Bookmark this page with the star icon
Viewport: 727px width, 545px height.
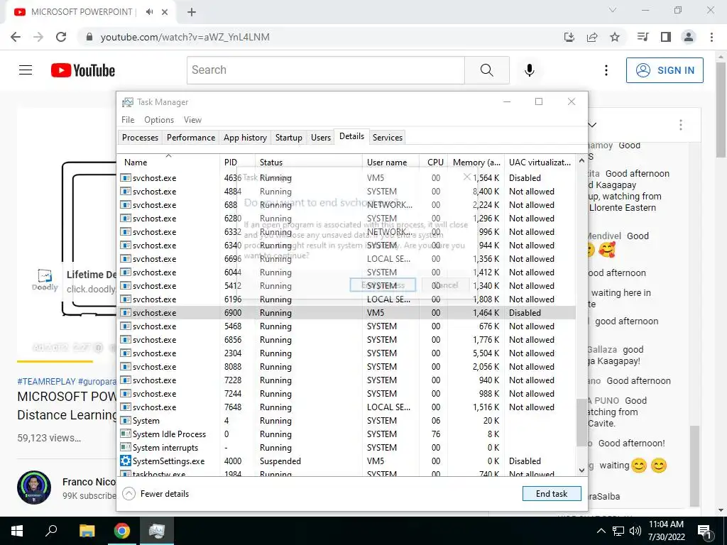pos(615,37)
